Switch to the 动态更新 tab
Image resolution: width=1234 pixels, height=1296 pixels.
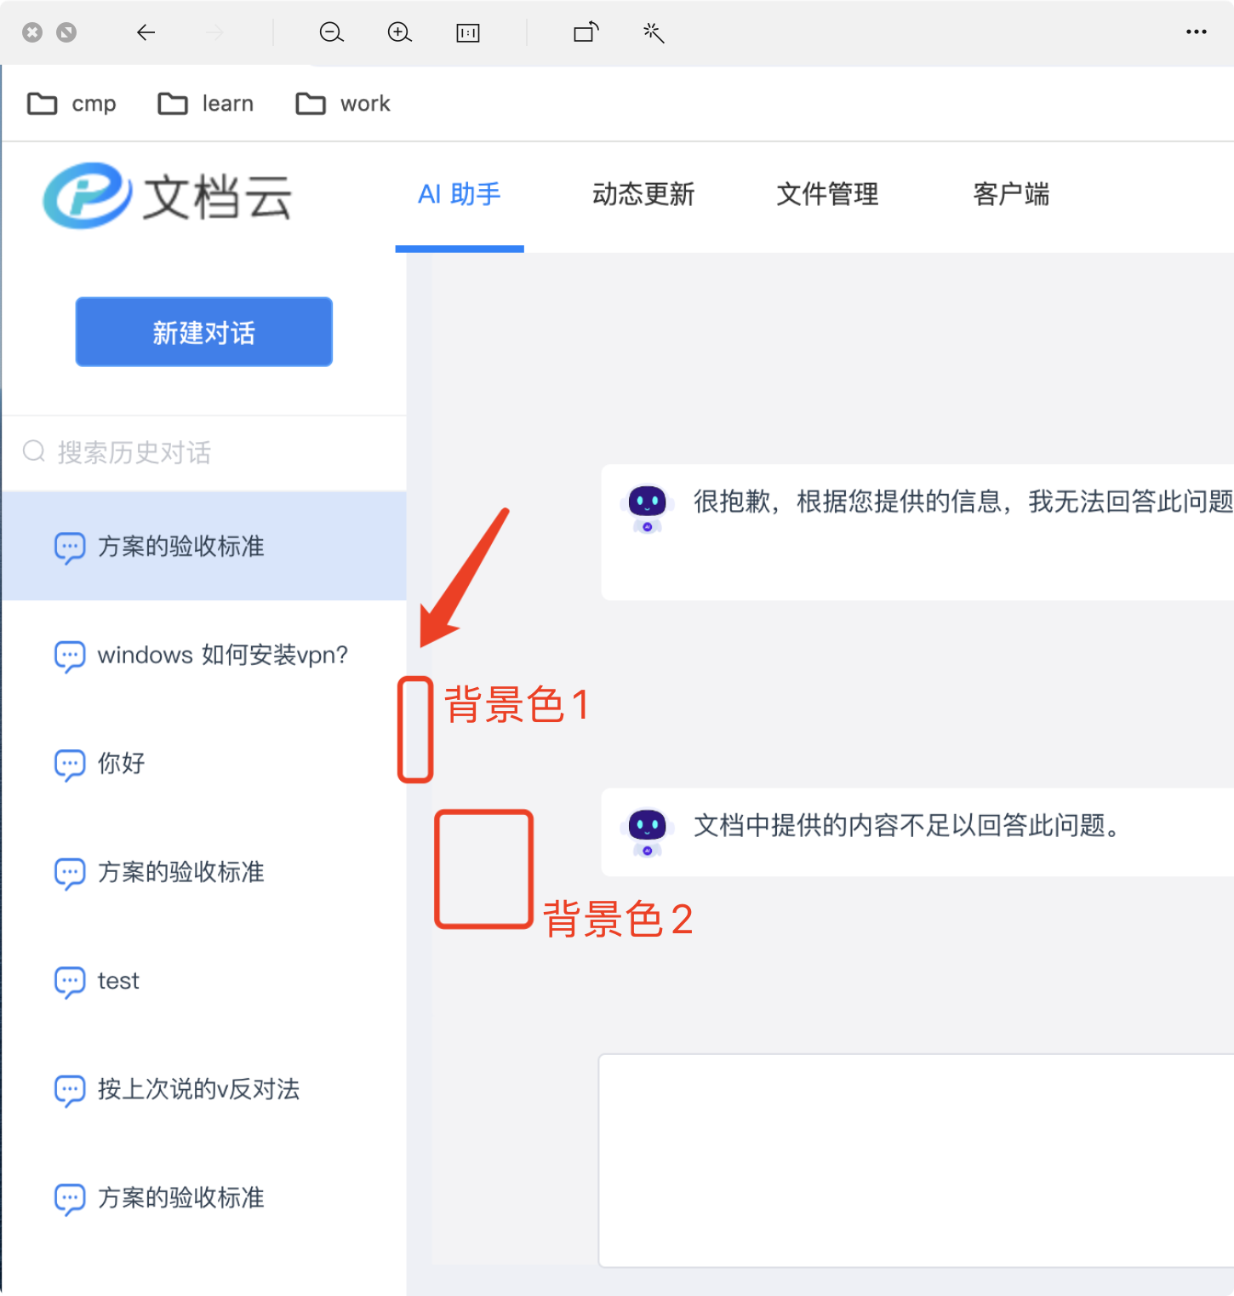[x=643, y=195]
